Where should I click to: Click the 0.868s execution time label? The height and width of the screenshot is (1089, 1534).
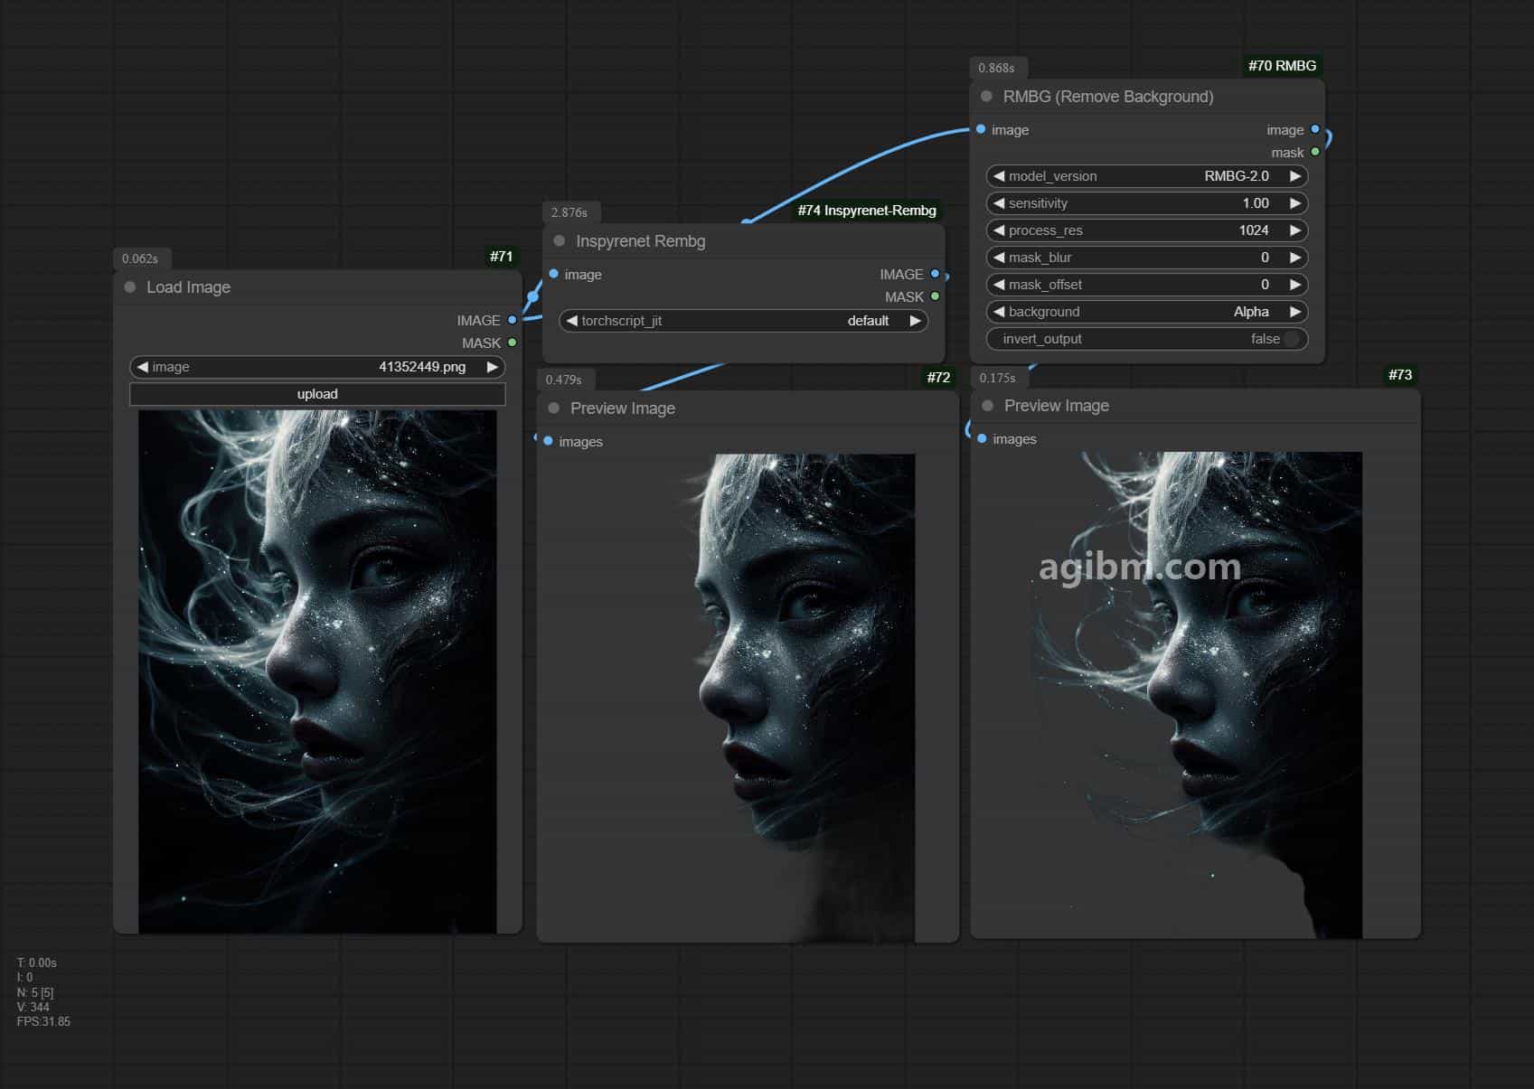point(996,68)
